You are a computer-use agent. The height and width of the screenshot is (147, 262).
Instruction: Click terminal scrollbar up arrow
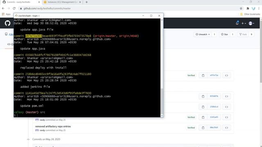[x=162, y=20]
